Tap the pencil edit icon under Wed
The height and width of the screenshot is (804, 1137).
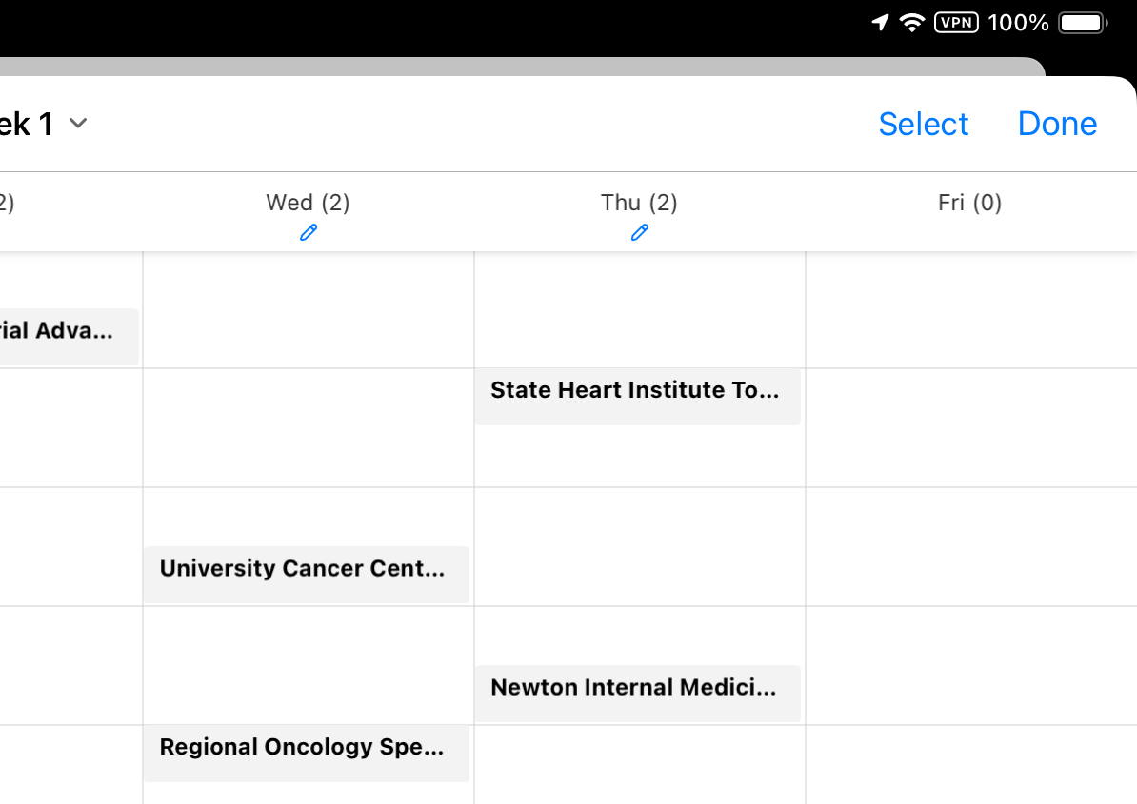(x=308, y=232)
